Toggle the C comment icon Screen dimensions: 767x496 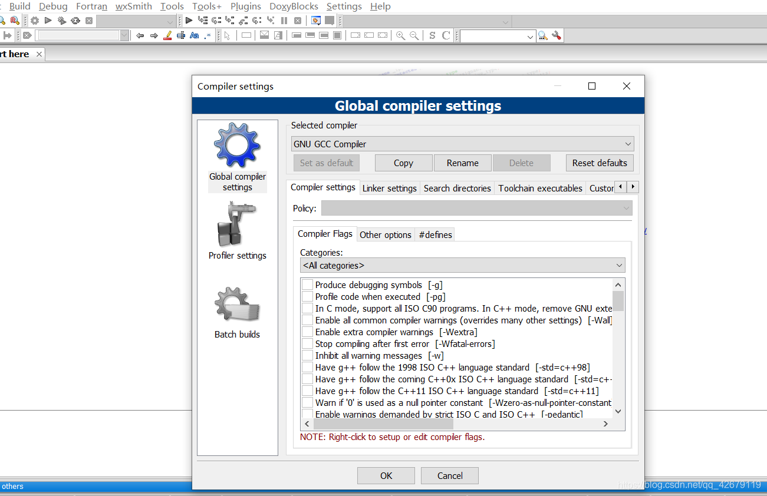coord(446,36)
